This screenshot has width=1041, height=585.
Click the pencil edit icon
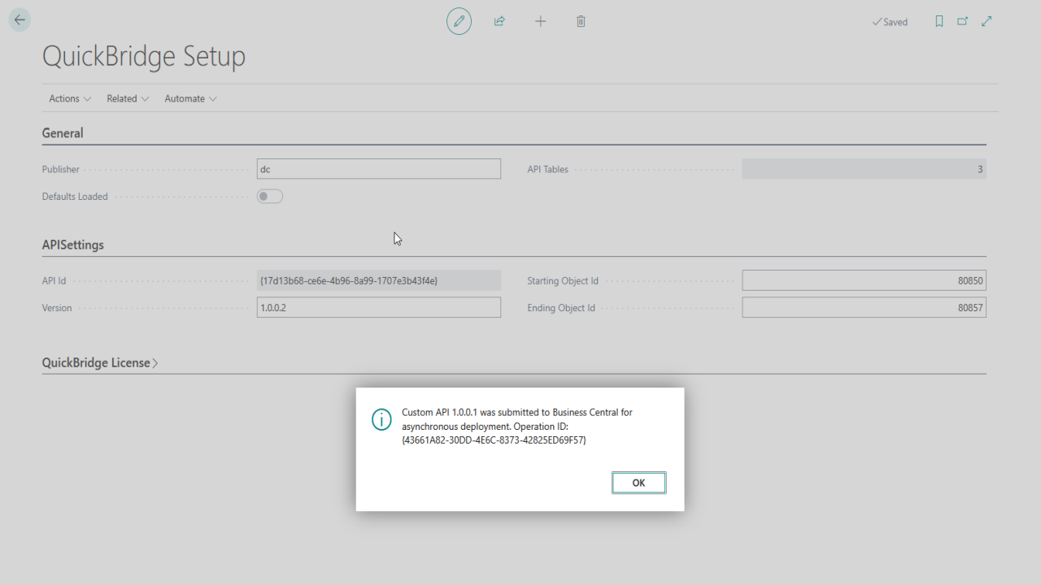click(x=459, y=21)
